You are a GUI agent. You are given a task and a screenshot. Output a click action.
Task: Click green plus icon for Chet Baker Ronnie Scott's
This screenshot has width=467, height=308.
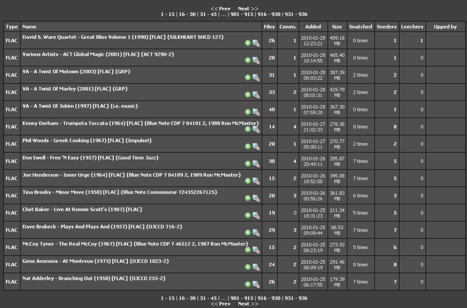(x=247, y=215)
